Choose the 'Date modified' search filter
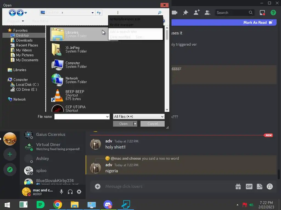Screen dimensions: 281x210 pyautogui.click(x=120, y=37)
